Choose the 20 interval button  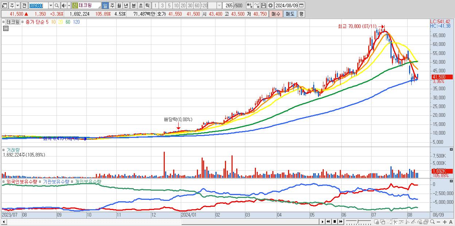point(183,5)
